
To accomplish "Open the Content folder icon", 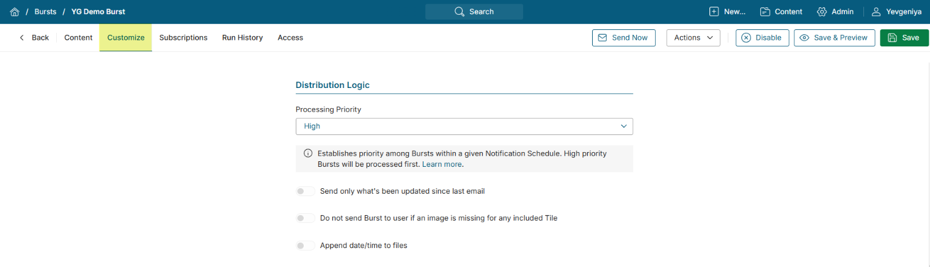I will (x=764, y=12).
